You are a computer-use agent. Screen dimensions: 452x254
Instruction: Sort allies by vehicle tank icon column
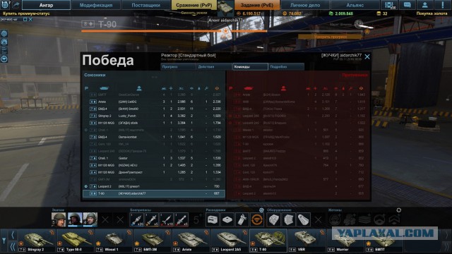[x=104, y=88]
